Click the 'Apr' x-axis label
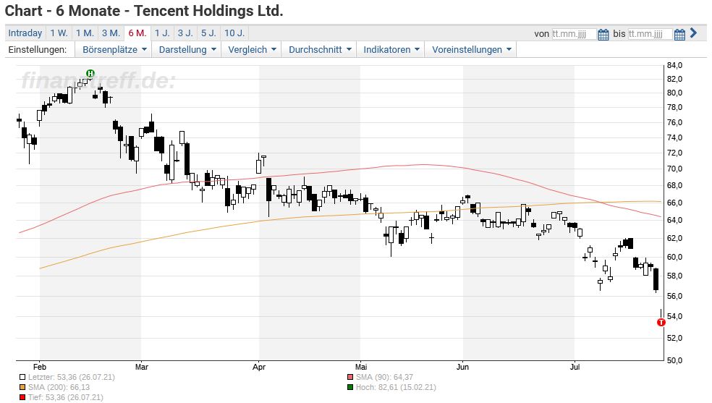 (x=259, y=367)
